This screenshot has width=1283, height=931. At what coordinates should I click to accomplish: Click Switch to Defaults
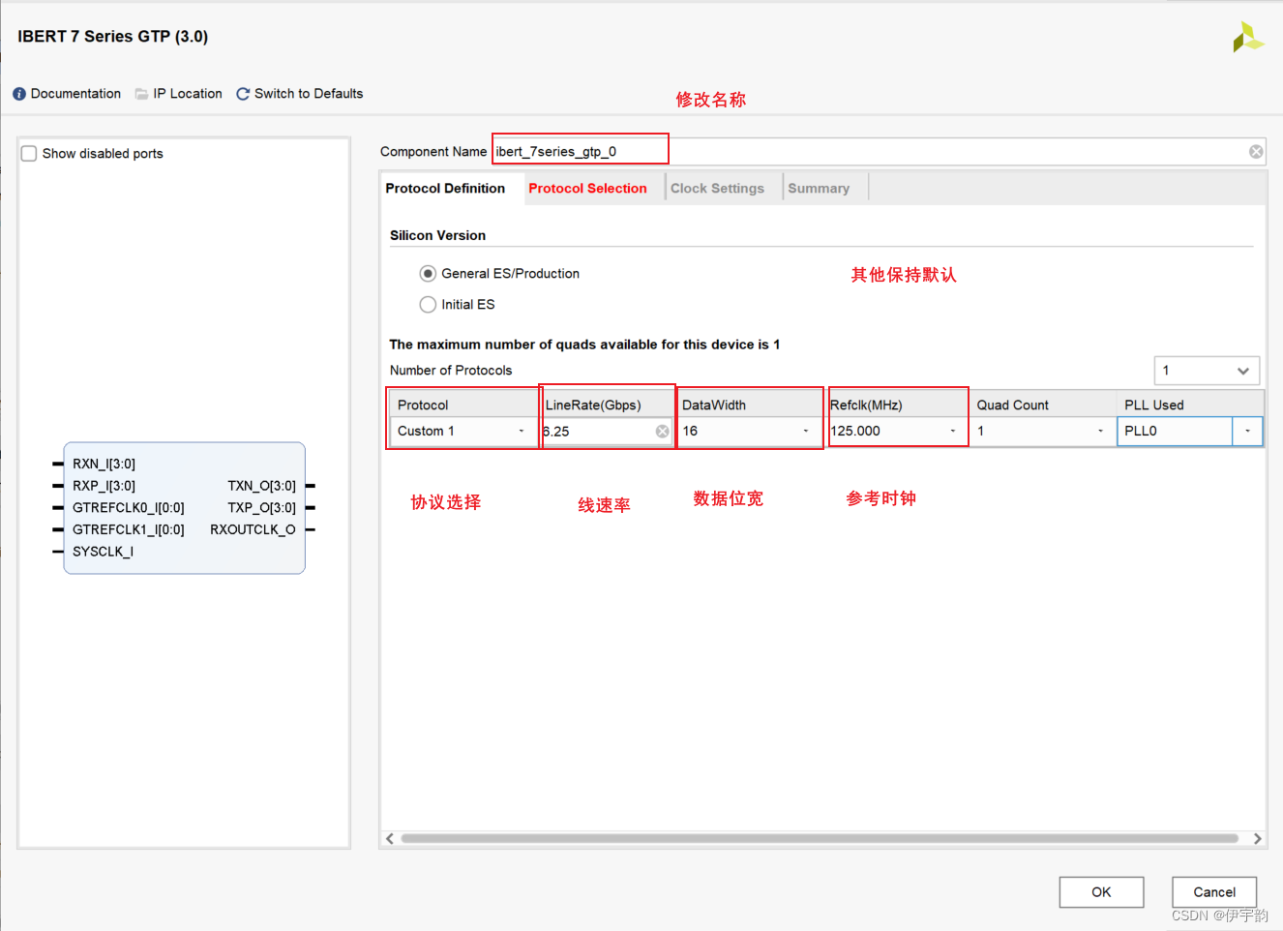(309, 94)
